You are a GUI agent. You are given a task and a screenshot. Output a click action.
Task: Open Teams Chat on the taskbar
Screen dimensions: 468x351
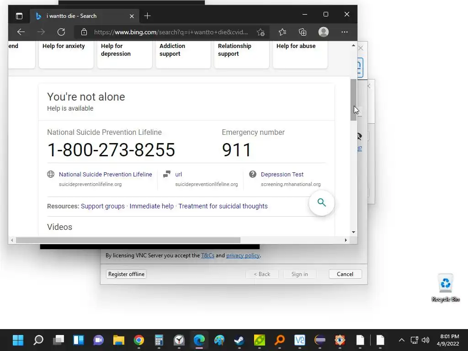[99, 340]
